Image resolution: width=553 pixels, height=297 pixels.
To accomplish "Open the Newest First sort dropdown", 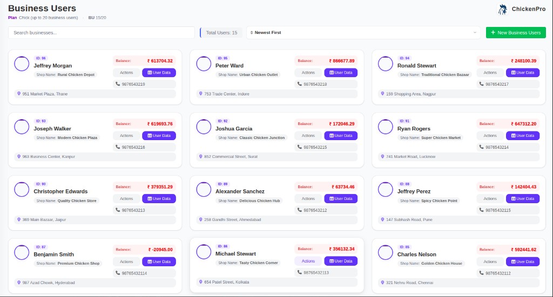I will (x=363, y=32).
